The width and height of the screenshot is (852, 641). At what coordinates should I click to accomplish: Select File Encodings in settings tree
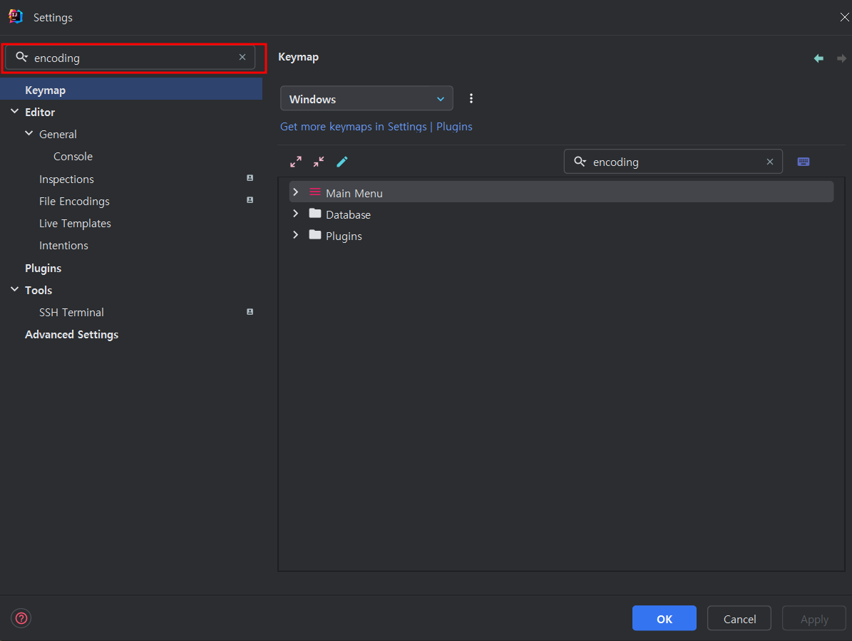[74, 202]
